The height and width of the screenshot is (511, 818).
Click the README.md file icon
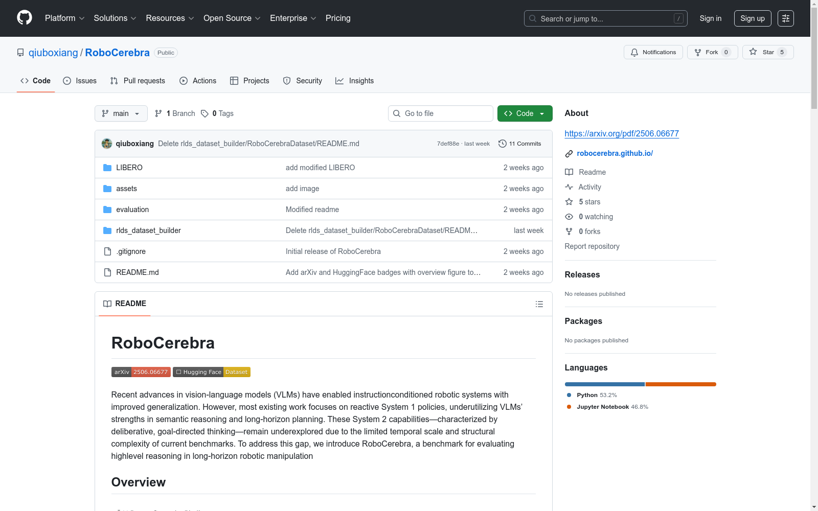[x=107, y=272]
